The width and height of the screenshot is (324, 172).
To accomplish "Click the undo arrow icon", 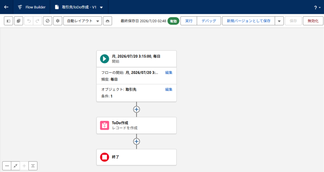I will coord(29,21).
